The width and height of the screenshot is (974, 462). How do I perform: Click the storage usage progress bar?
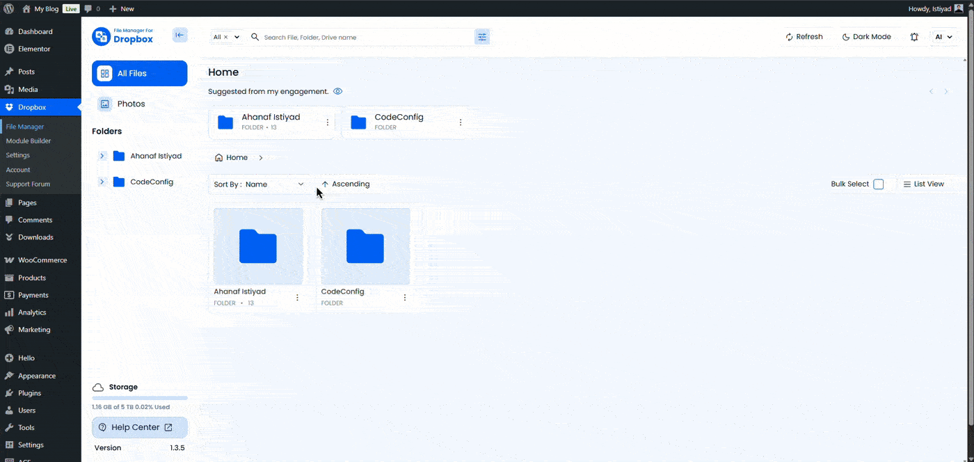(139, 397)
